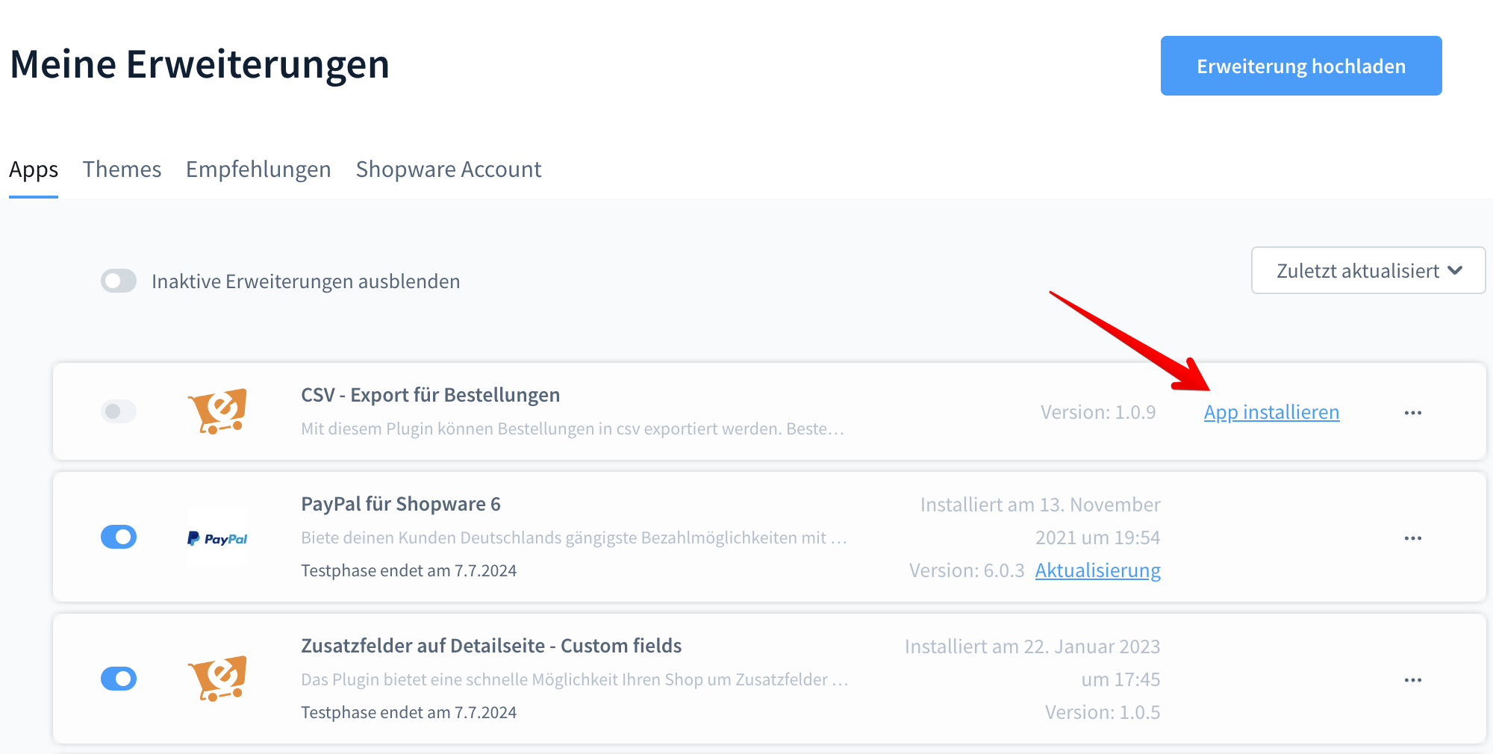This screenshot has width=1493, height=754.
Task: Click the 'App installieren' link
Action: coord(1271,412)
